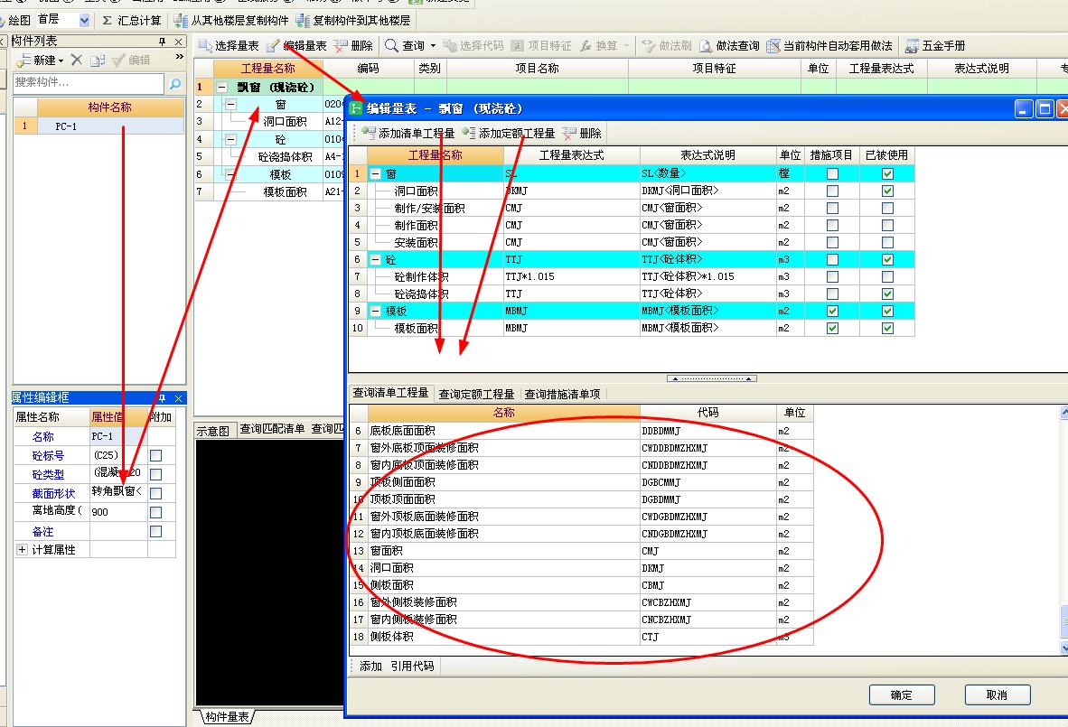1068x727 pixels.
Task: Click 添加定额工程量 in dialog toolbar
Action: click(509, 134)
